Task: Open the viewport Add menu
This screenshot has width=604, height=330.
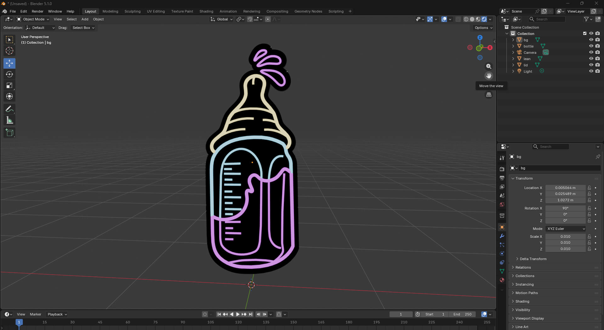Action: point(85,19)
